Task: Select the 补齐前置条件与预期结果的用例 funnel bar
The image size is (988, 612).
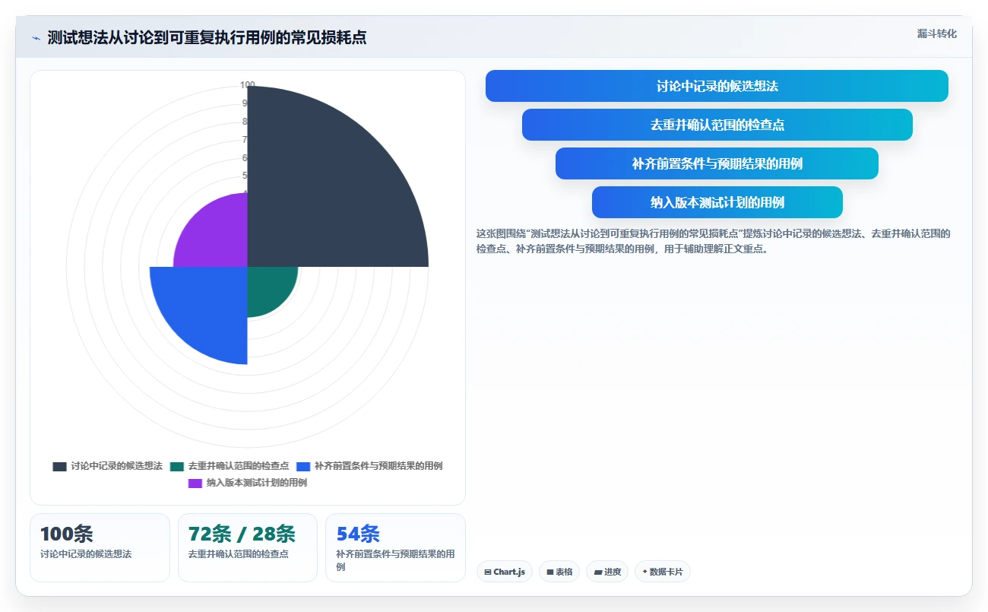Action: tap(717, 163)
